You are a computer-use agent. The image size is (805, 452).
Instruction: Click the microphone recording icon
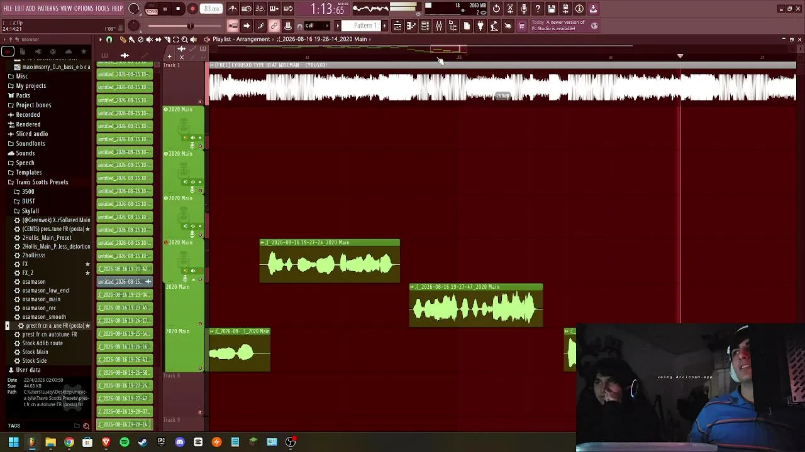[x=524, y=9]
